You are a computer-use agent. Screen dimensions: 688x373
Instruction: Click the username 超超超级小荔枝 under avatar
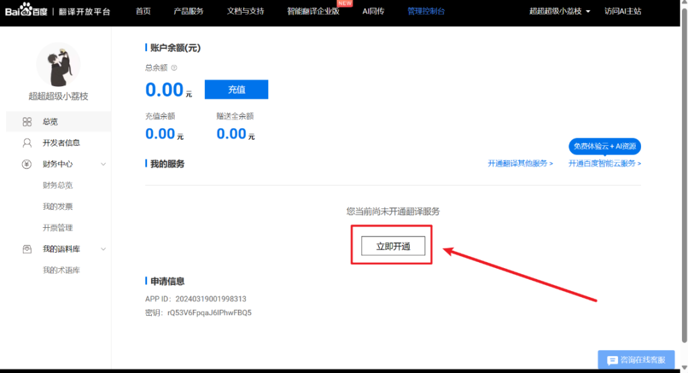tap(58, 96)
